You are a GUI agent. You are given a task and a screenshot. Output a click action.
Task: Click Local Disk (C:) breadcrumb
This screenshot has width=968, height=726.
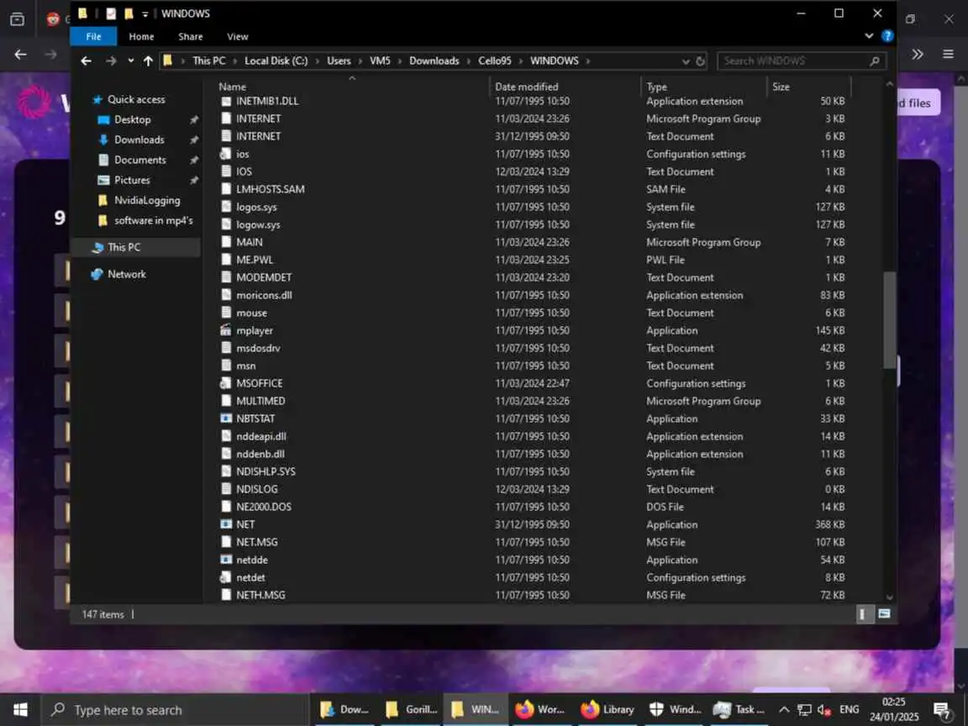(276, 60)
